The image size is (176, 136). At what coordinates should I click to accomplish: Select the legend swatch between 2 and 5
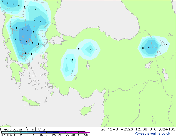tap(24, 132)
